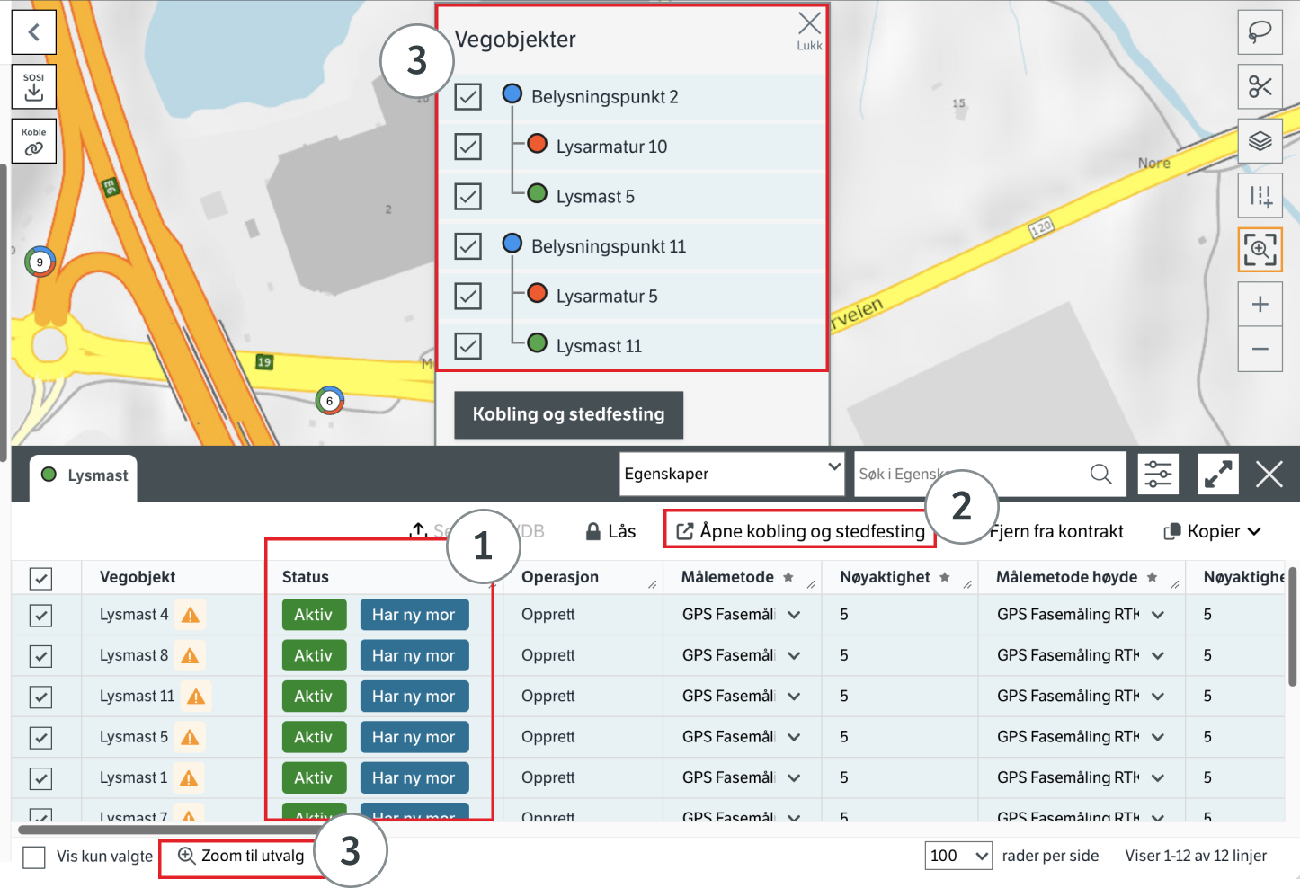This screenshot has height=888, width=1300.
Task: Zoom in the map with plus
Action: pyautogui.click(x=1260, y=304)
